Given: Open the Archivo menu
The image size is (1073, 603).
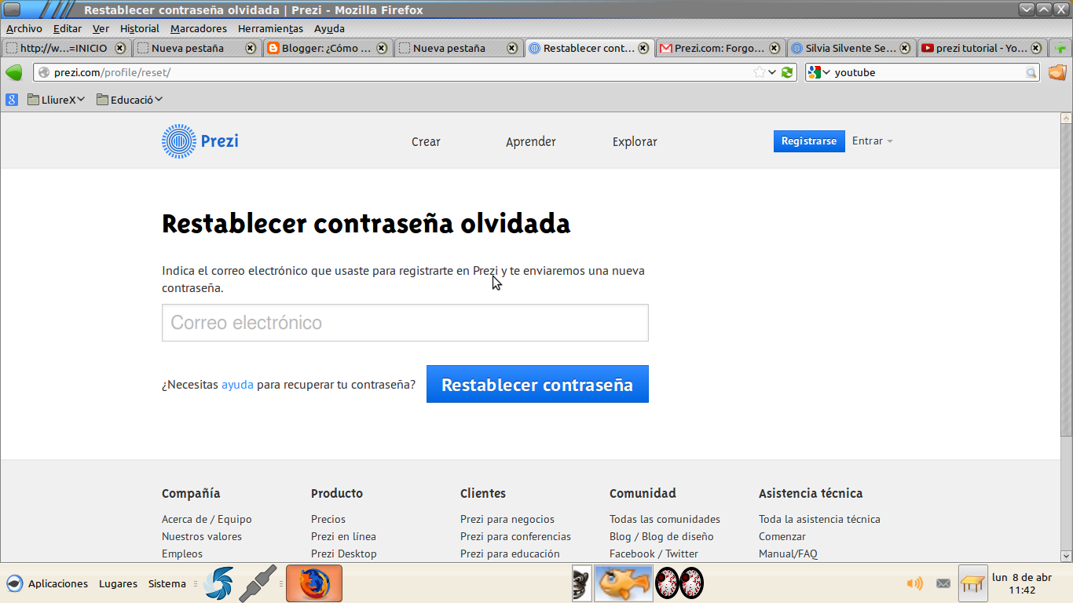Looking at the screenshot, I should (24, 28).
